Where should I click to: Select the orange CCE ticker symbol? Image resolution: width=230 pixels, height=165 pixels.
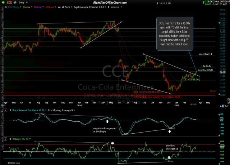tap(9, 3)
